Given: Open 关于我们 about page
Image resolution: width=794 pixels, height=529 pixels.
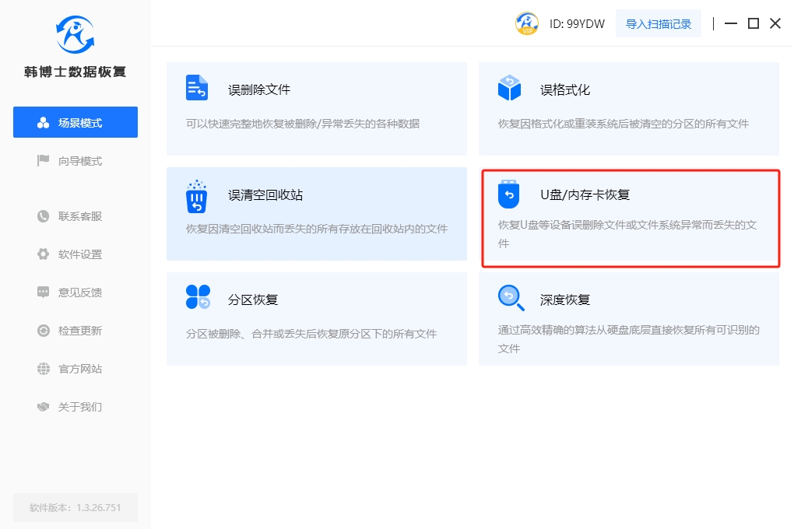Looking at the screenshot, I should [76, 407].
